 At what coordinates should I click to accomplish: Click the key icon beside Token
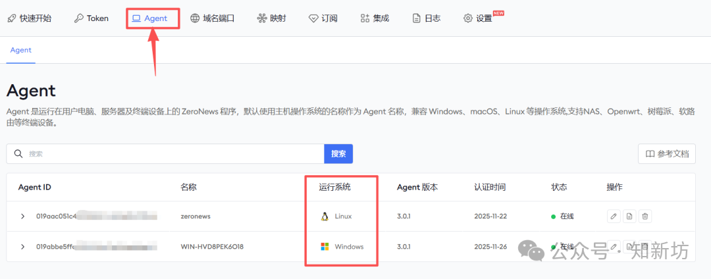pos(79,18)
